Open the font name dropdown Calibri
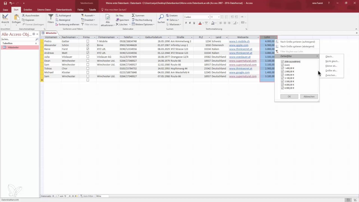The image size is (359, 202). pyautogui.click(x=208, y=17)
